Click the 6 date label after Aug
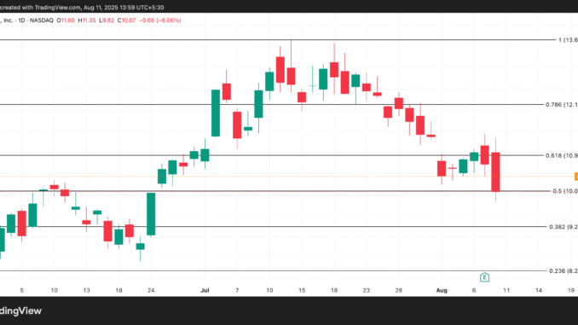578x325 pixels. (x=474, y=290)
